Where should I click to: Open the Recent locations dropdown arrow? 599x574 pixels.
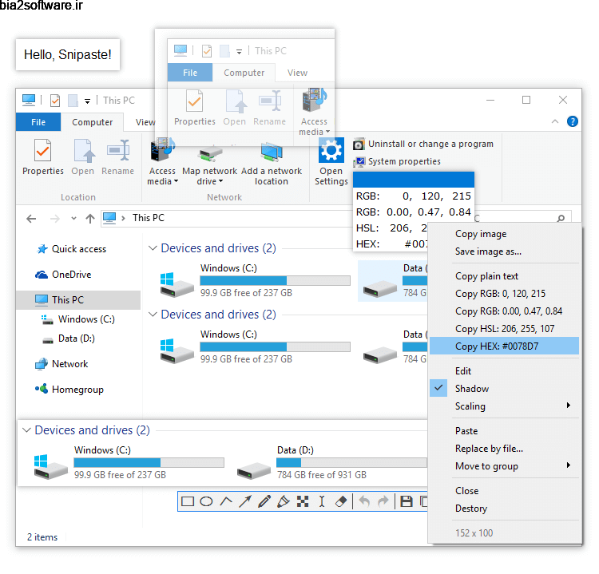(73, 219)
